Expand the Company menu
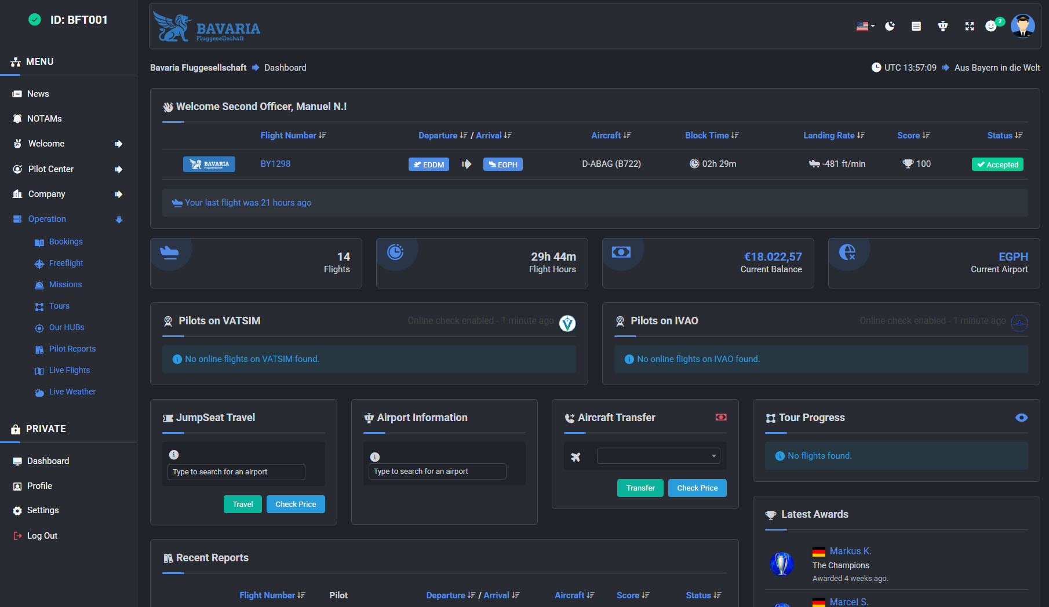1049x607 pixels. tap(68, 194)
